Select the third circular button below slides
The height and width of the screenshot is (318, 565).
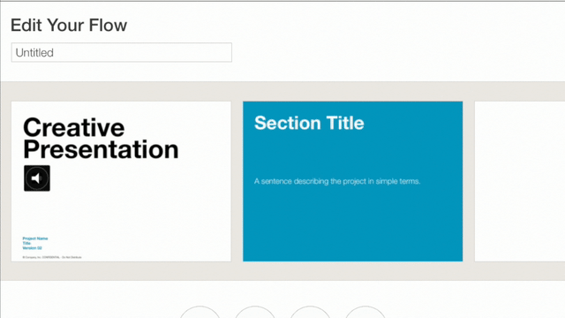coord(310,312)
